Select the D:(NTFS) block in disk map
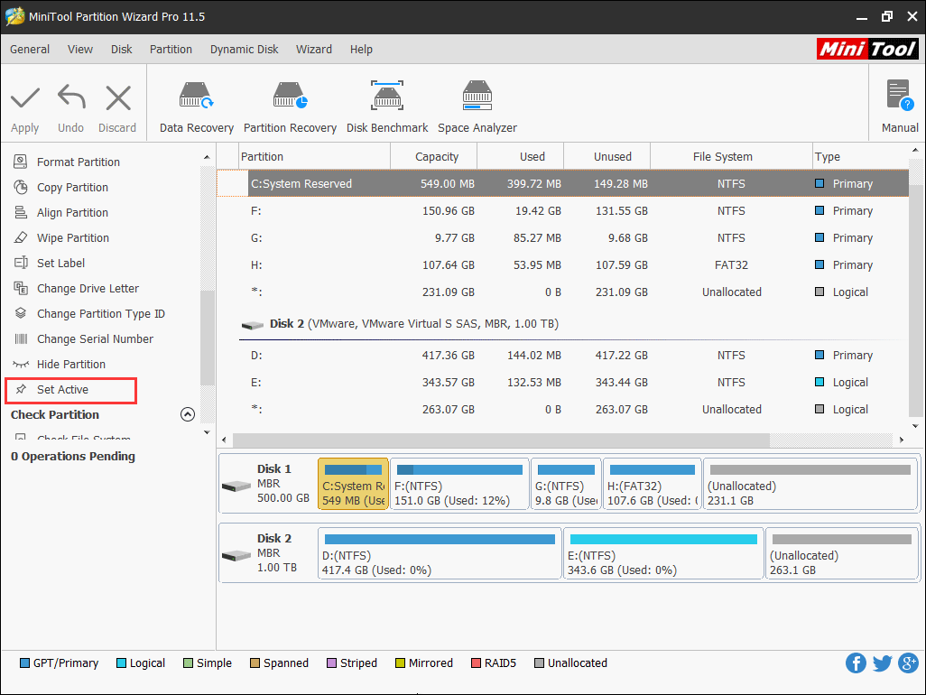 pyautogui.click(x=440, y=554)
